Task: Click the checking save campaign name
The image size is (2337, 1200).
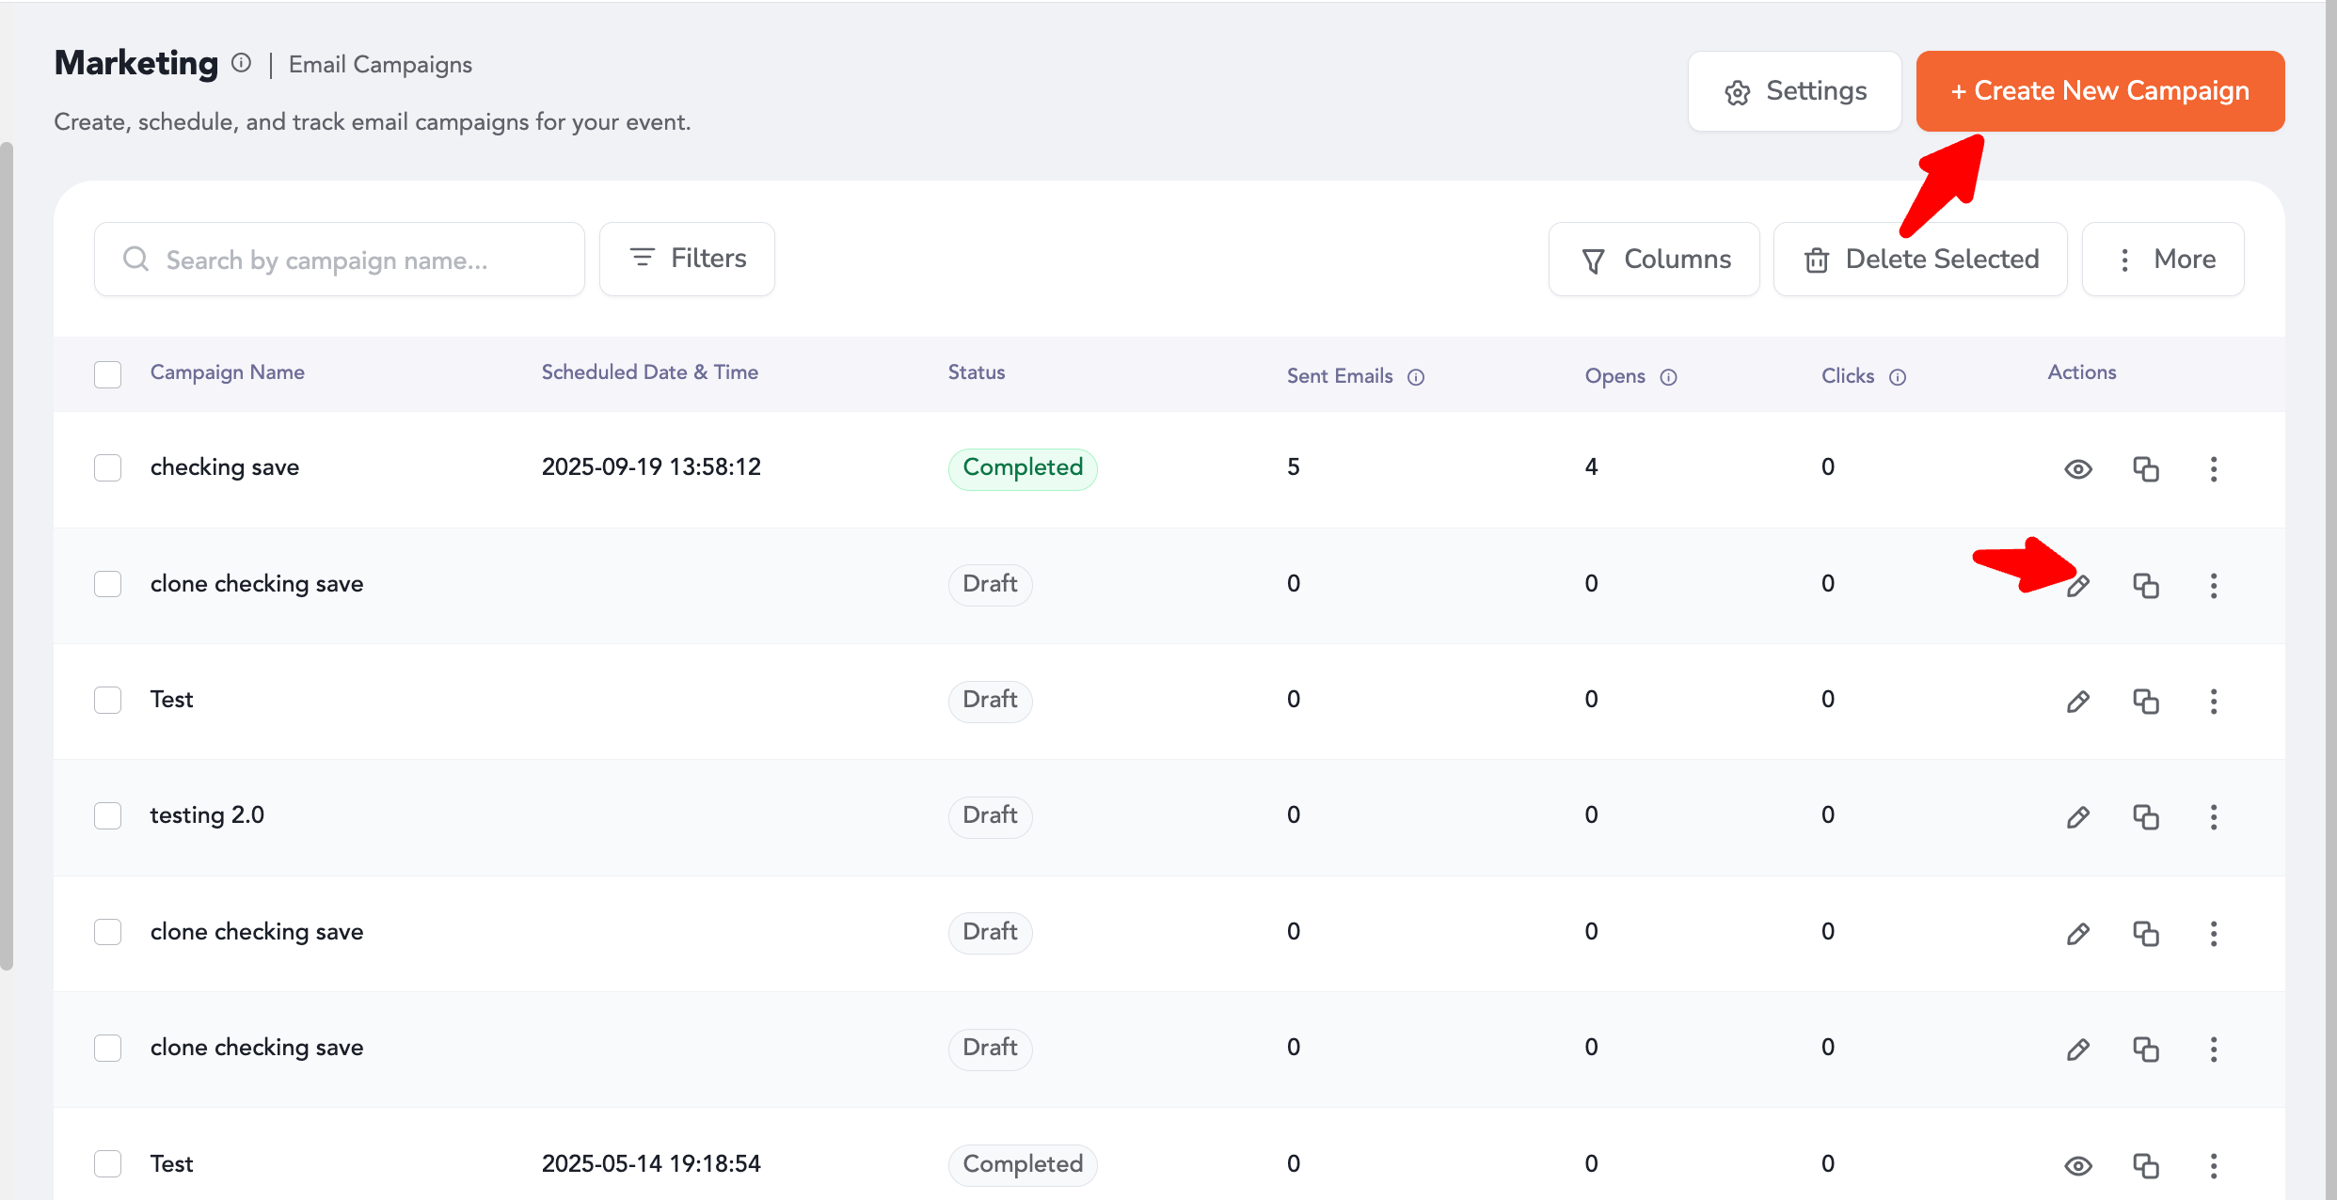Action: pos(225,467)
